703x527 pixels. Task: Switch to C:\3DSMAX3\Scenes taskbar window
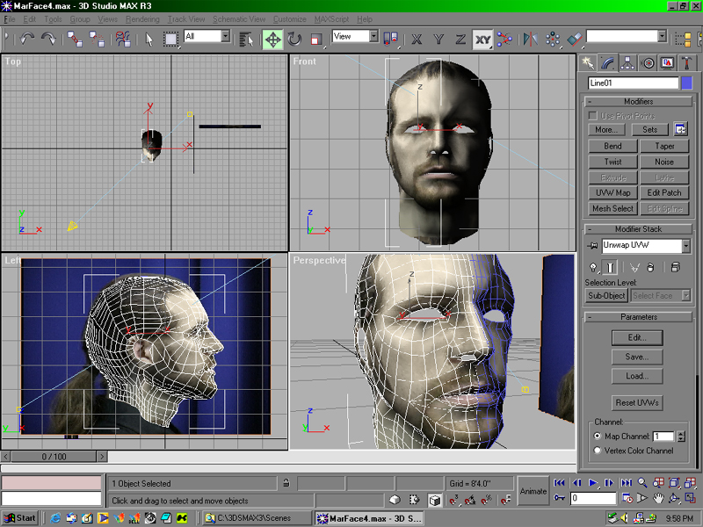click(x=256, y=518)
